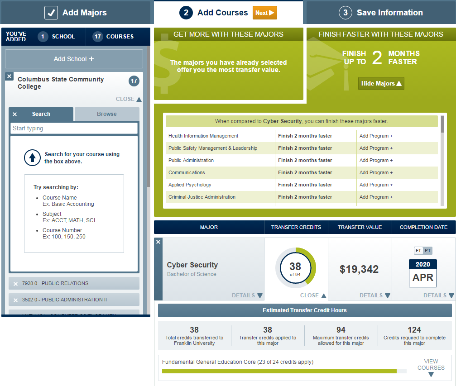Click the MAJOR column header
456x386 pixels.
click(209, 227)
